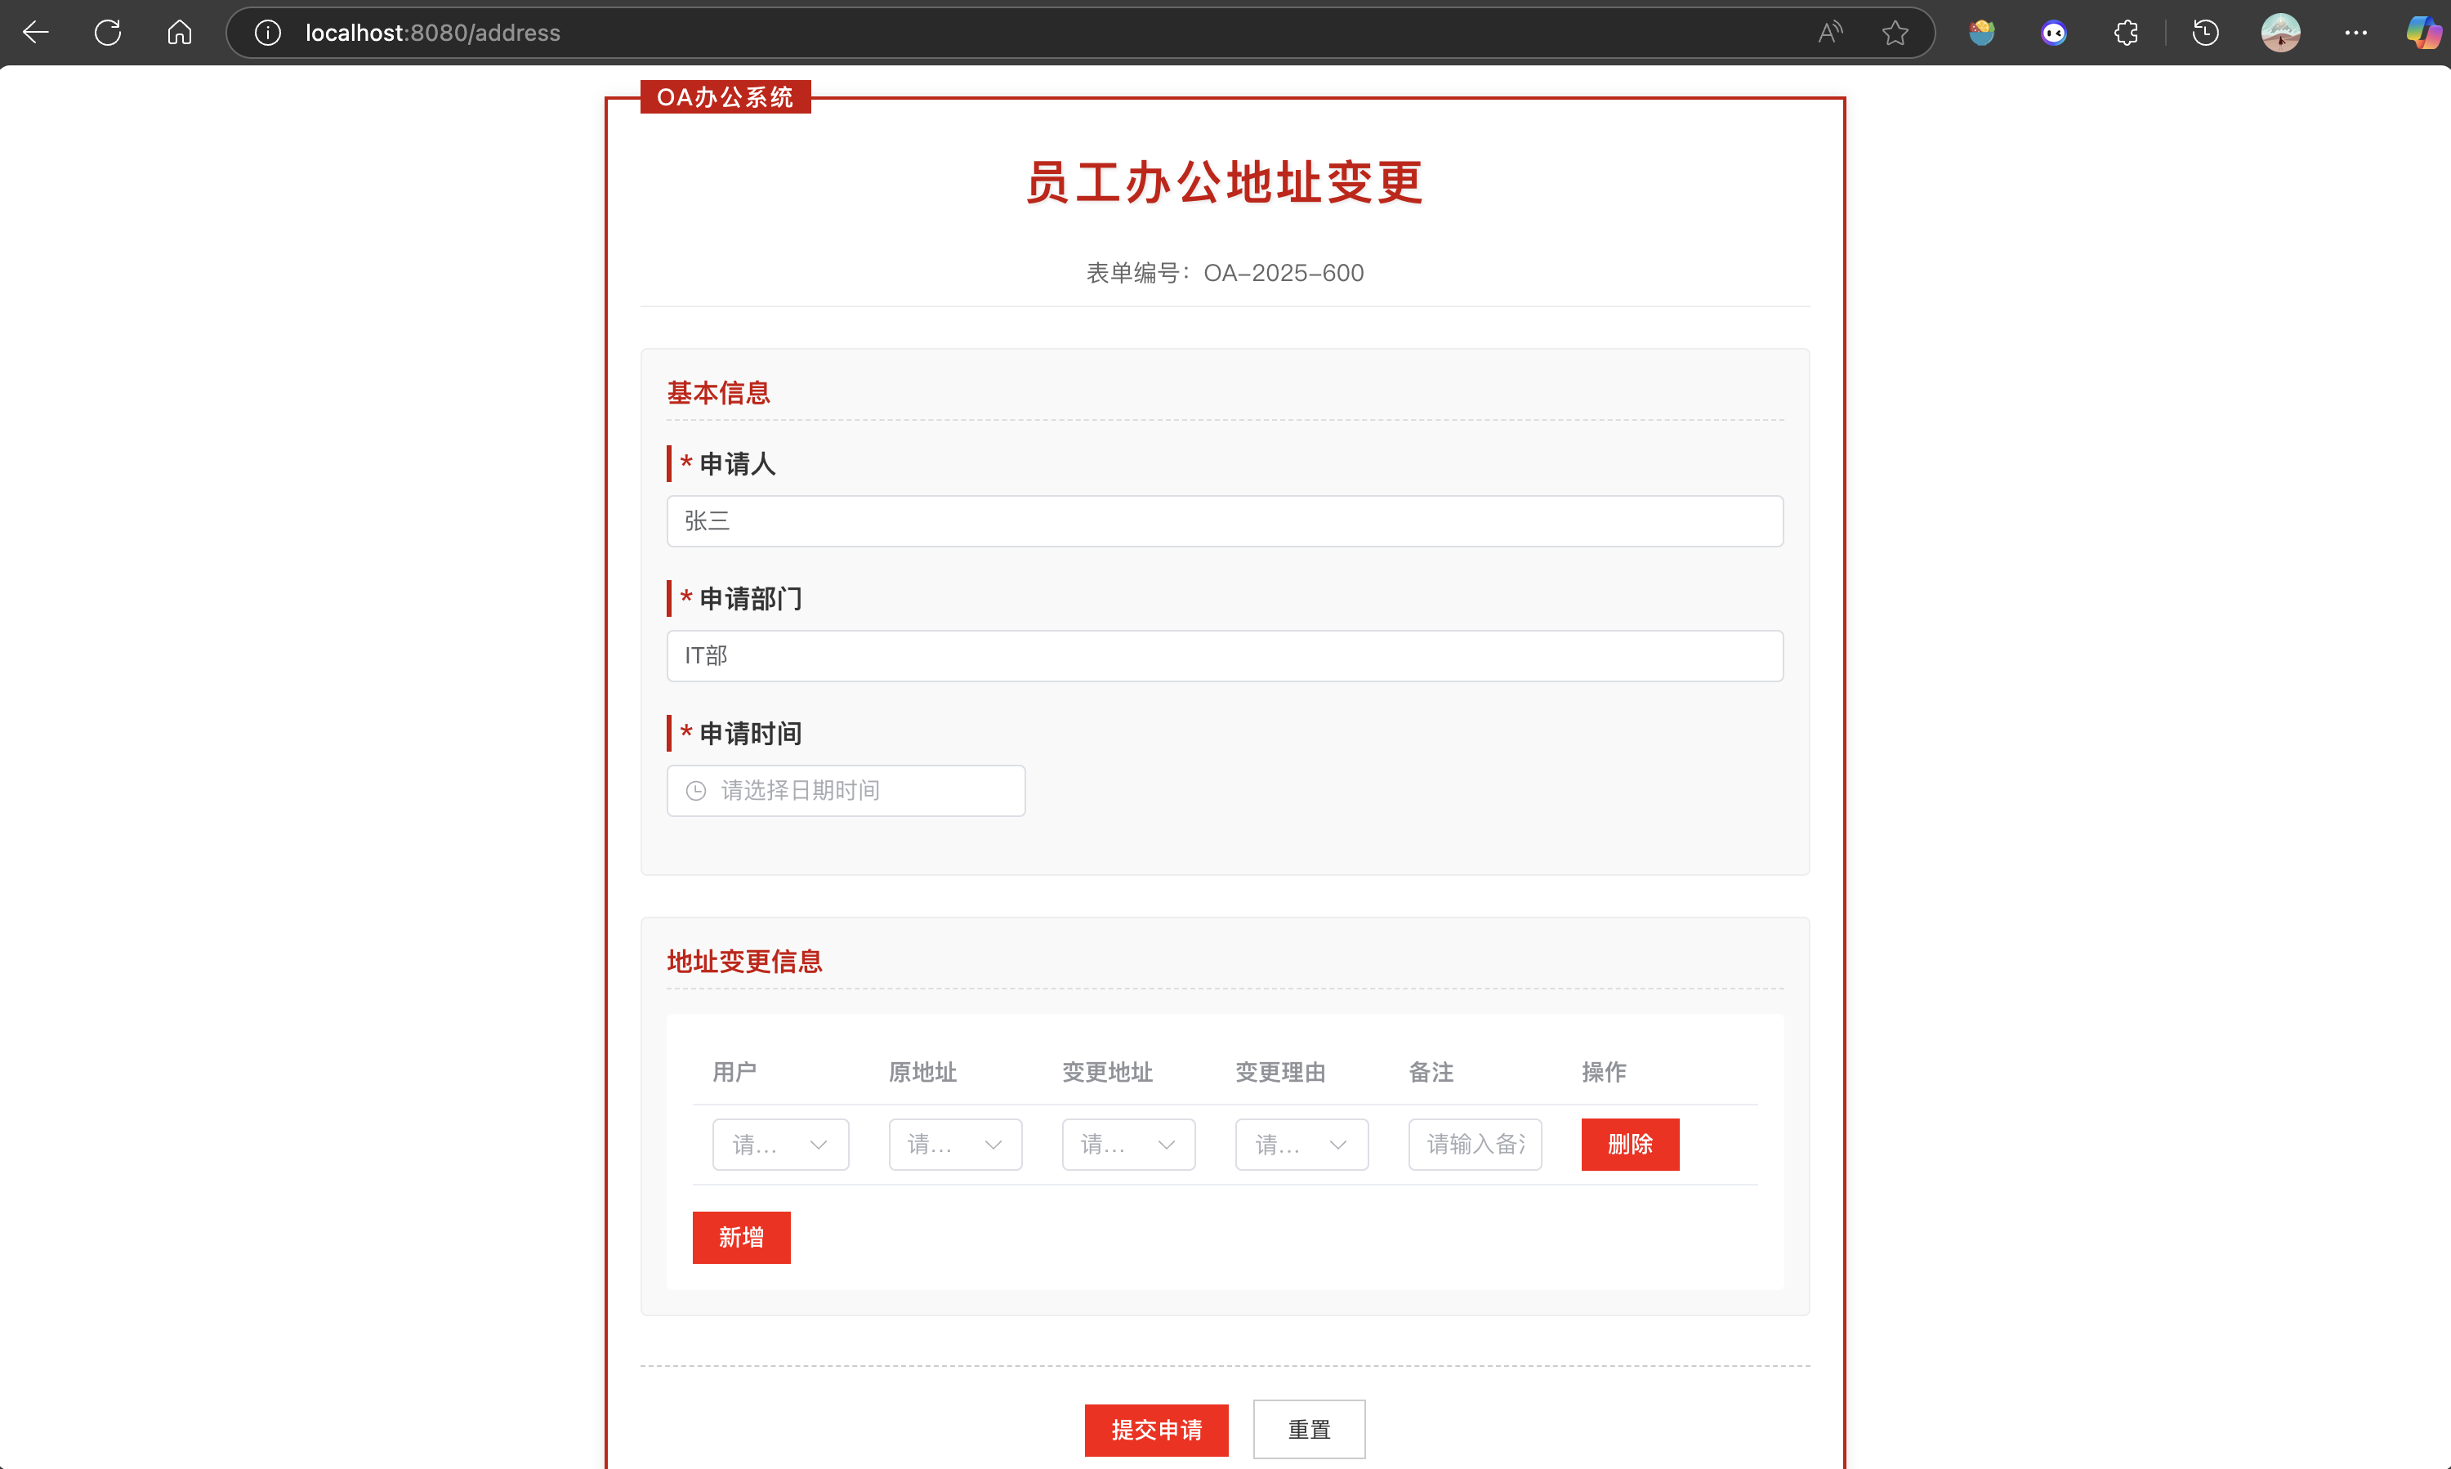
Task: Click the 重置 button
Action: (x=1309, y=1430)
